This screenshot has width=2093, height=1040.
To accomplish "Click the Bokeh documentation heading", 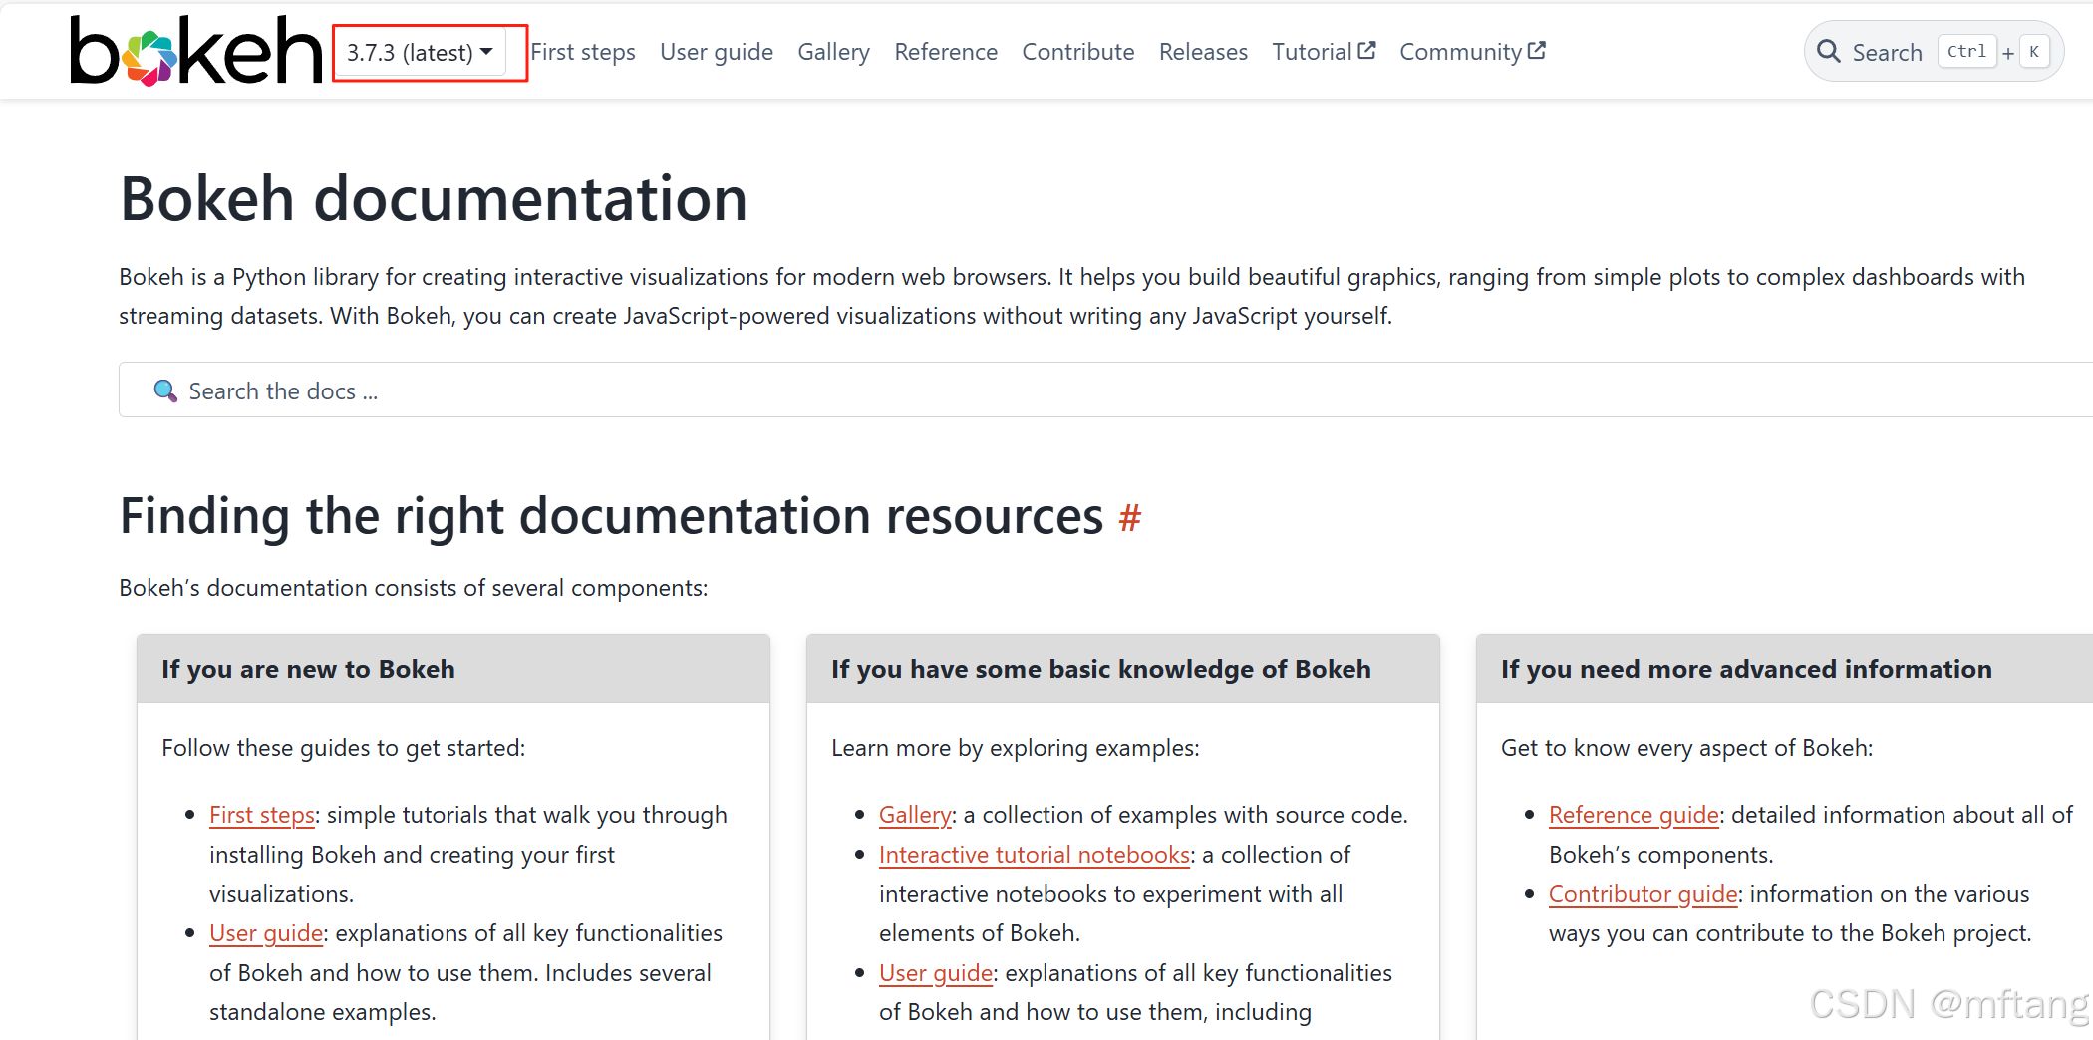I will (x=434, y=198).
